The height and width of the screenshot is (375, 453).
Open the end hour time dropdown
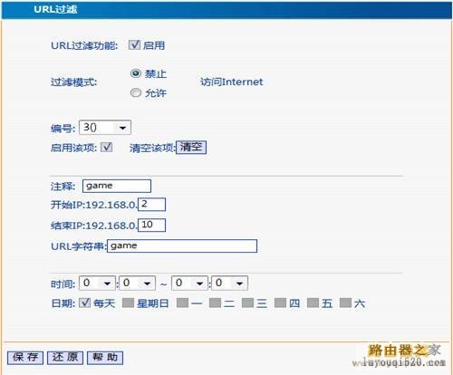pos(189,284)
